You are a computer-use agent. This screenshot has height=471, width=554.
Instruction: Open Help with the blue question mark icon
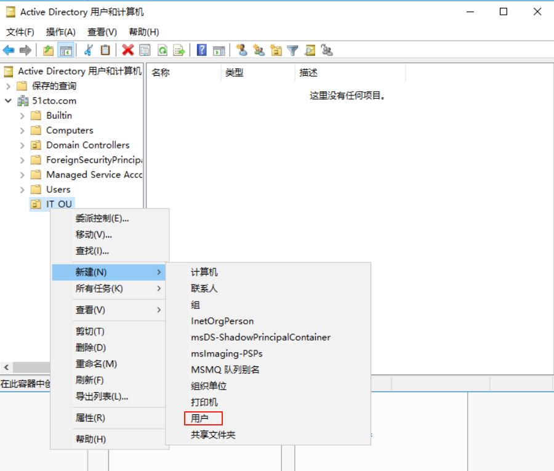click(x=201, y=50)
